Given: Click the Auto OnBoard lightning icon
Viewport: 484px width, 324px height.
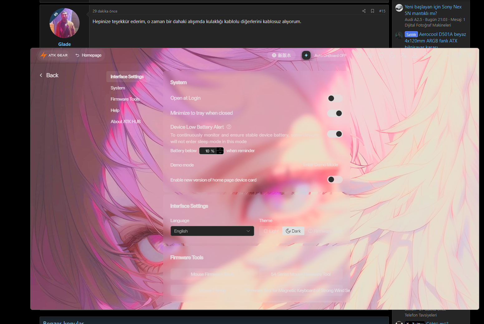Looking at the screenshot, I should tap(306, 55).
